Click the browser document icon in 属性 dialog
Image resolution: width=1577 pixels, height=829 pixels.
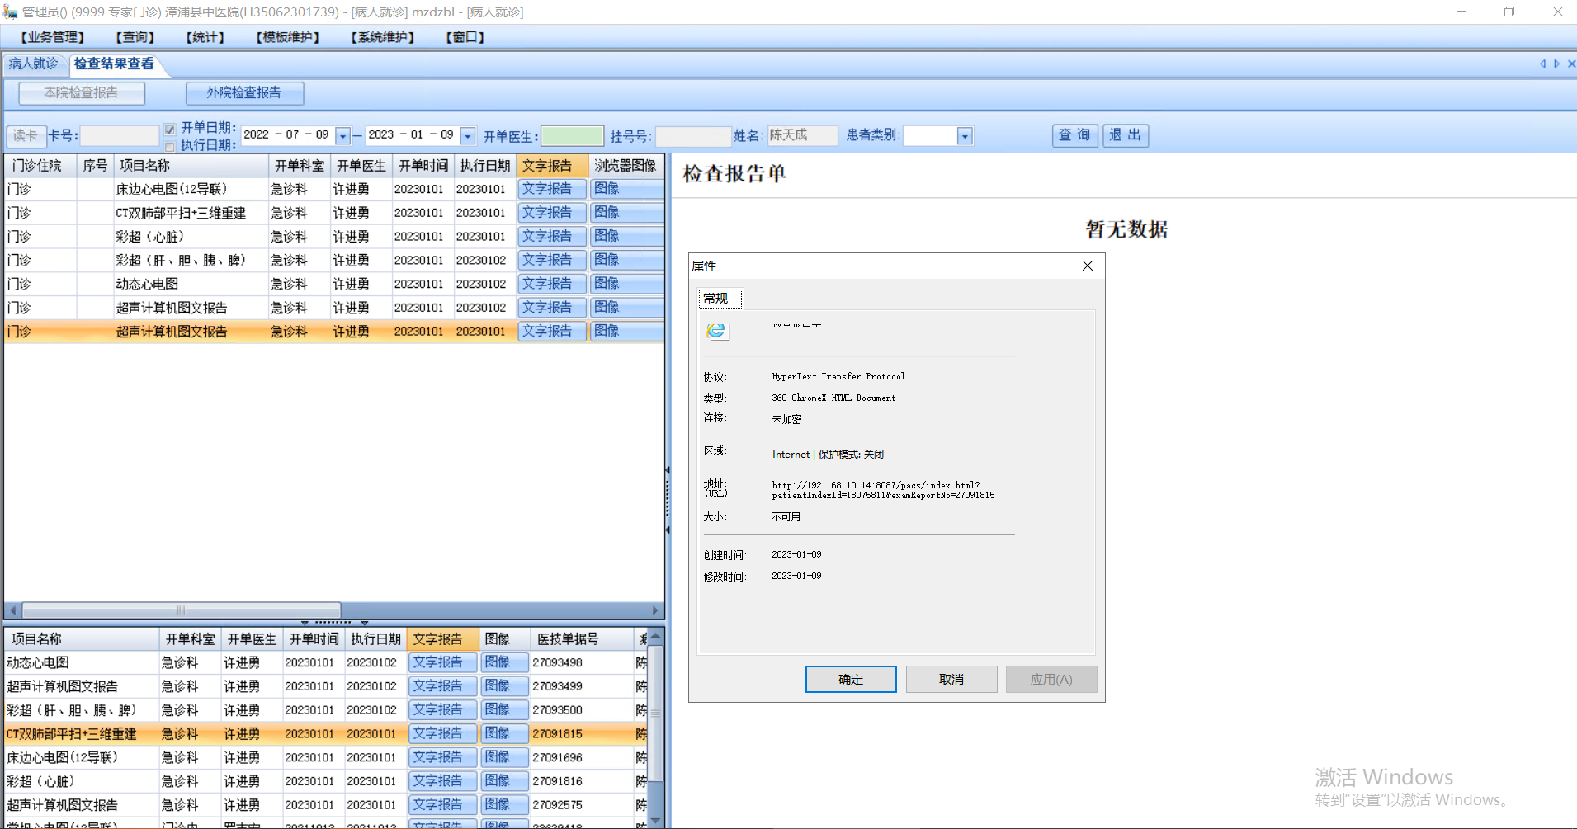tap(716, 331)
